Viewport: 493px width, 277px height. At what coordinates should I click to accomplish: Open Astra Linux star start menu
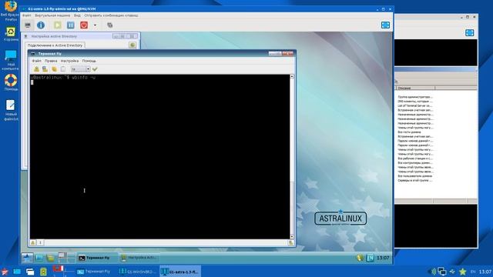(28, 258)
